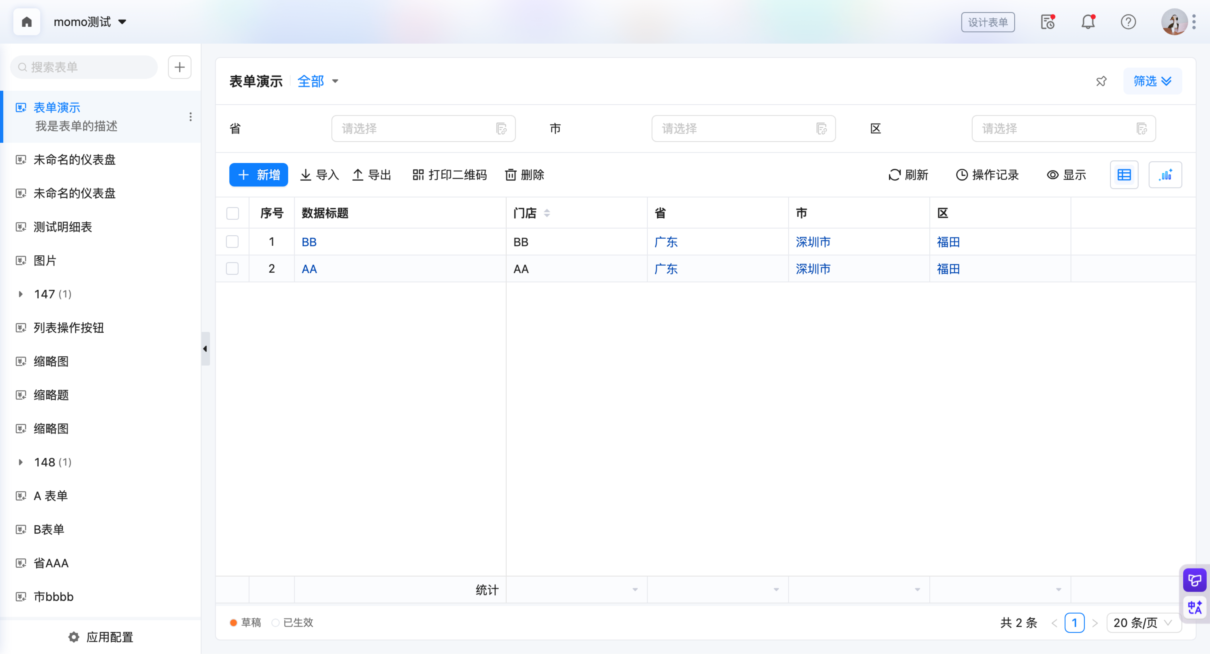1210x654 pixels.
Task: Click the pin icon beside 筛选
Action: click(1101, 81)
